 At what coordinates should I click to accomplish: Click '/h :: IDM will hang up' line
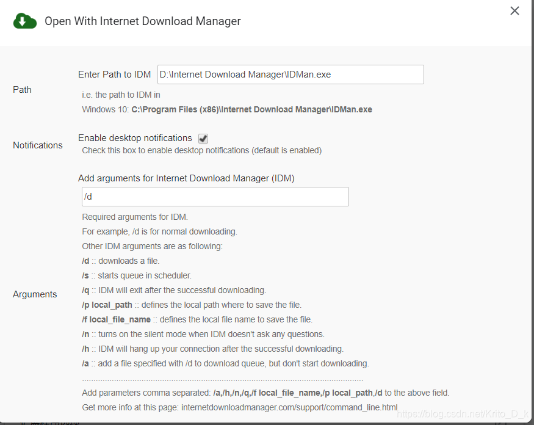[213, 349]
